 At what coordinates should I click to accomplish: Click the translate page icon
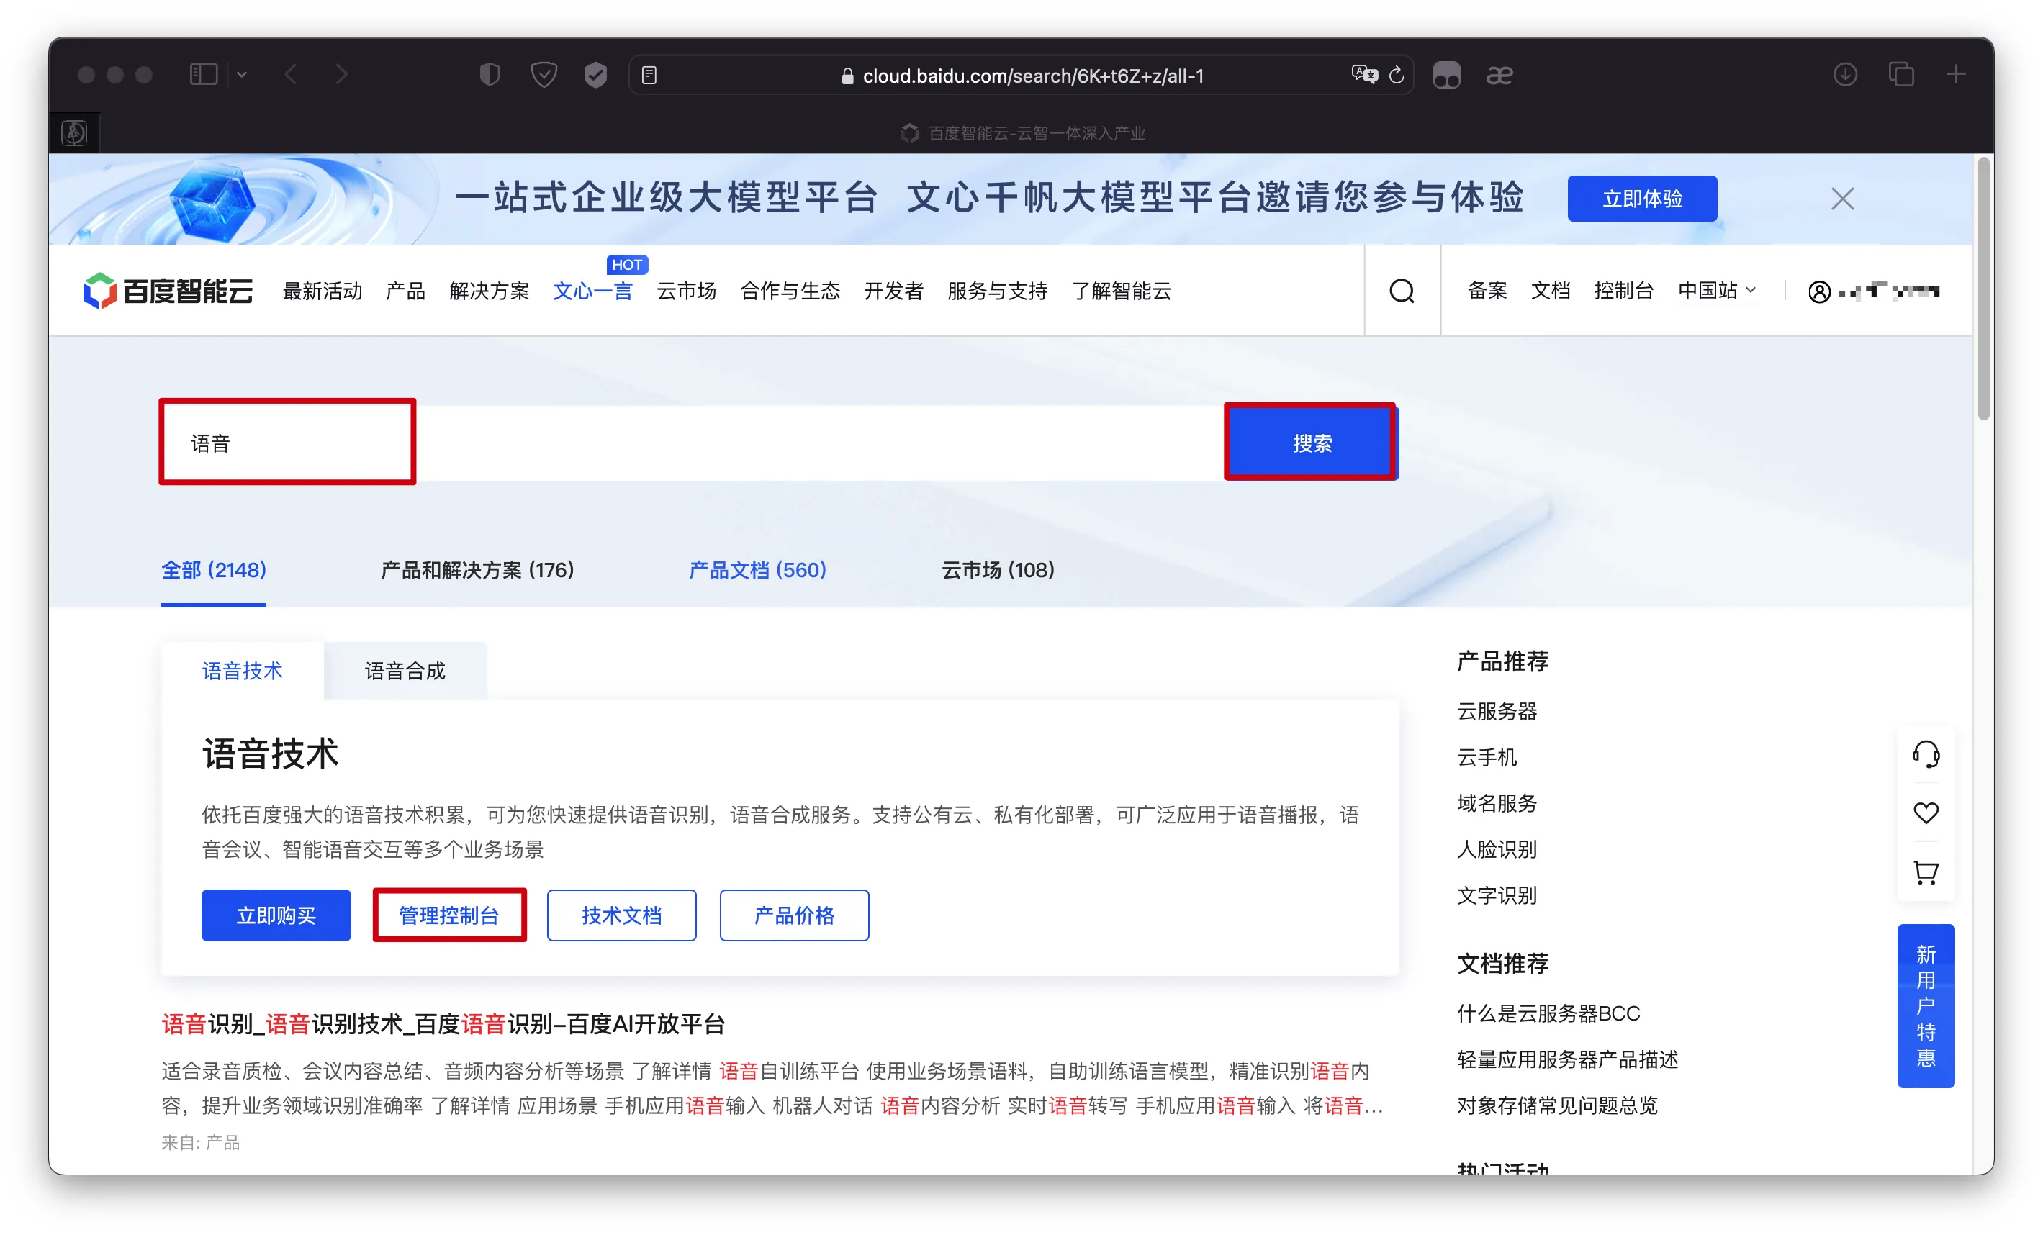pos(1364,75)
